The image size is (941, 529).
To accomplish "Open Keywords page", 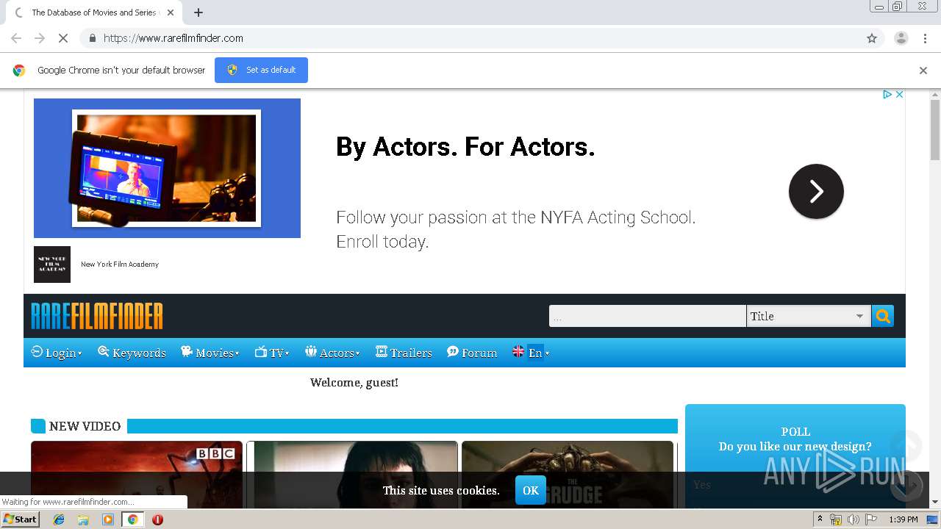I will coord(132,353).
